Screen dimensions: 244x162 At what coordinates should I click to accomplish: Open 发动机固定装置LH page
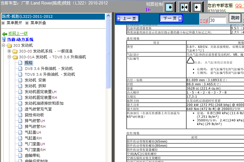[x=41, y=92]
